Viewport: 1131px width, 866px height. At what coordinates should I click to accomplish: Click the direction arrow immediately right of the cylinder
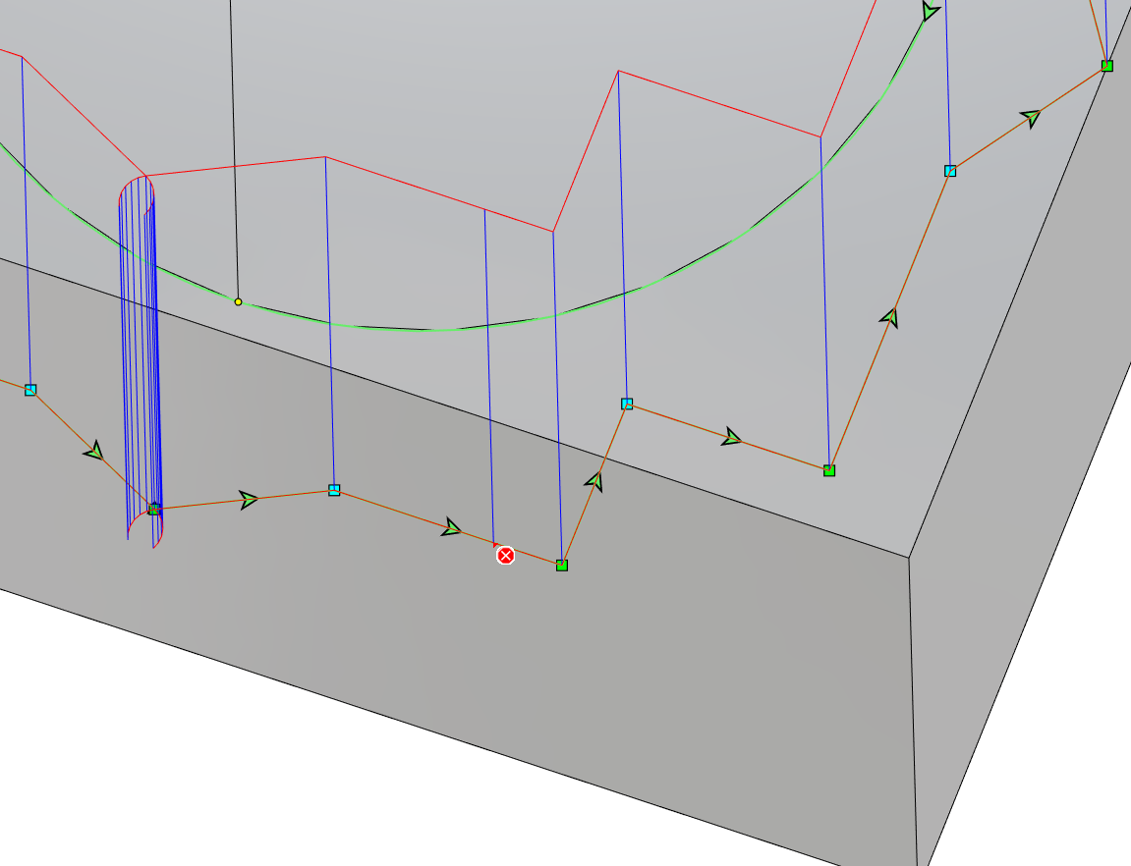point(249,500)
